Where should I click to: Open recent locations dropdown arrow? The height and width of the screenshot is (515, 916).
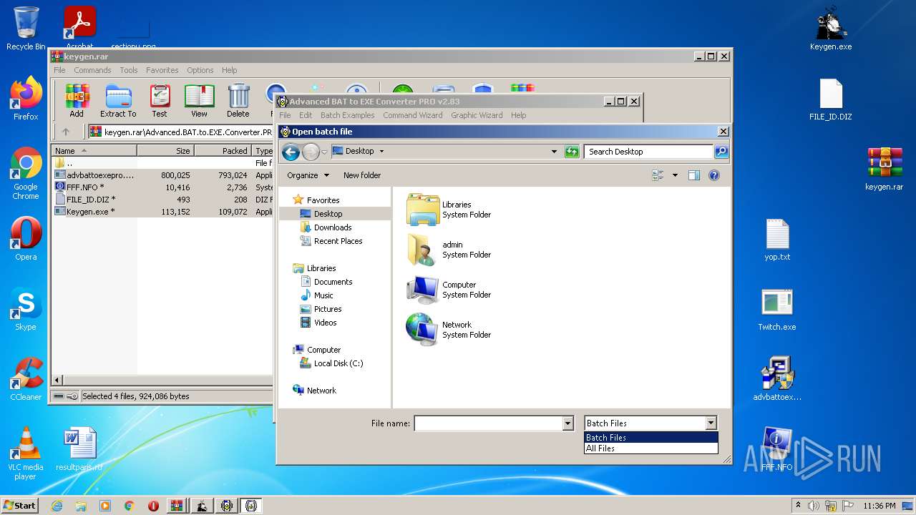tap(324, 152)
